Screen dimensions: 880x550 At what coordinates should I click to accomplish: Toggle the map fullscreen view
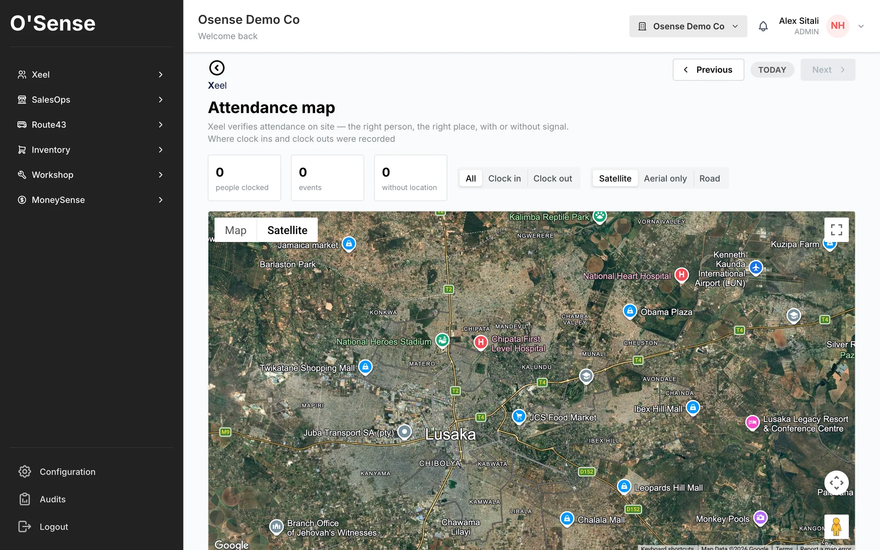point(836,230)
